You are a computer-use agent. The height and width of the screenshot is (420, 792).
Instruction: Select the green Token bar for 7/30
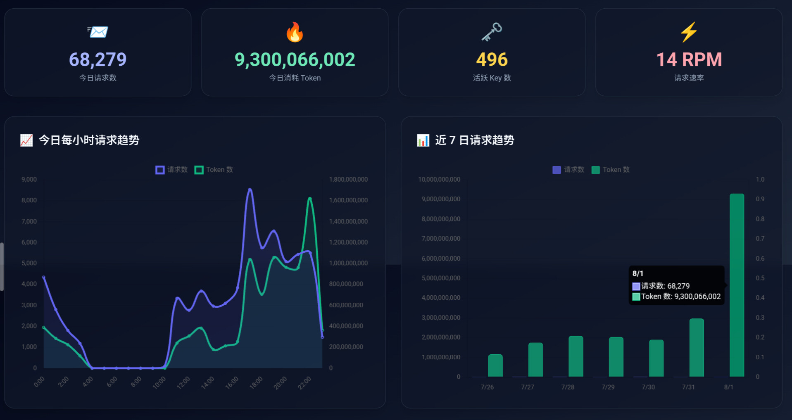tap(656, 358)
